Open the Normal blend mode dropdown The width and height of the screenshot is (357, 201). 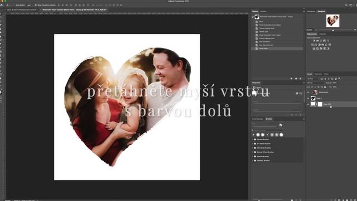pyautogui.click(x=316, y=83)
